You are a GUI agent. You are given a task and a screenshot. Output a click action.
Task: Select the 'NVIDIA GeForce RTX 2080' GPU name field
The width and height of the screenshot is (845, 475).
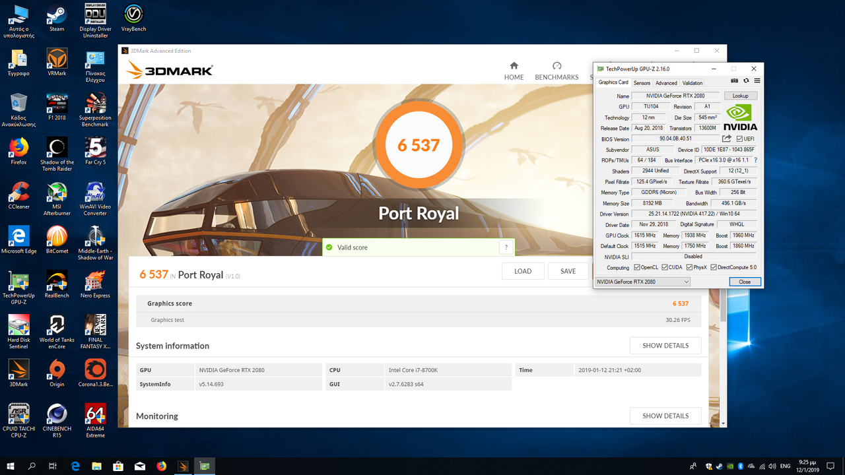coord(676,96)
